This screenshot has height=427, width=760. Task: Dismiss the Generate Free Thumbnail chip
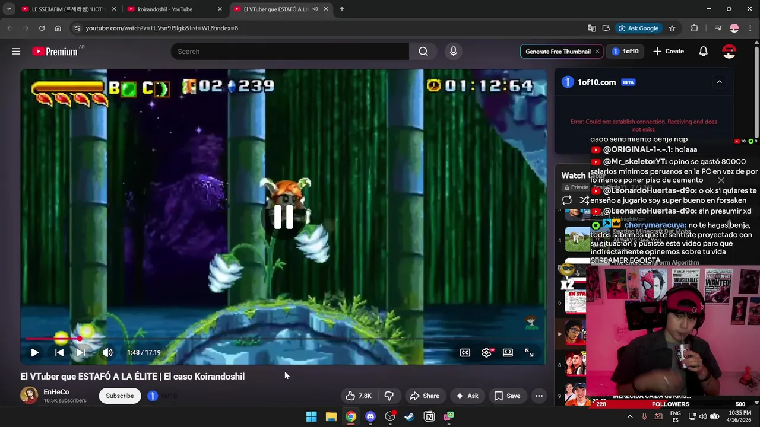(x=597, y=52)
